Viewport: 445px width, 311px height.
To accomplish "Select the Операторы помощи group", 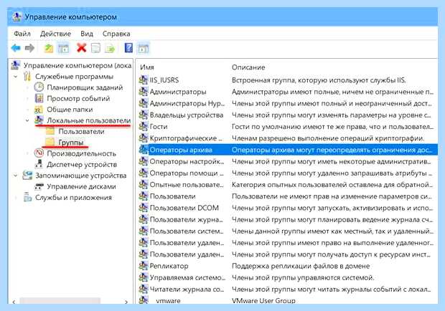I will (187, 173).
